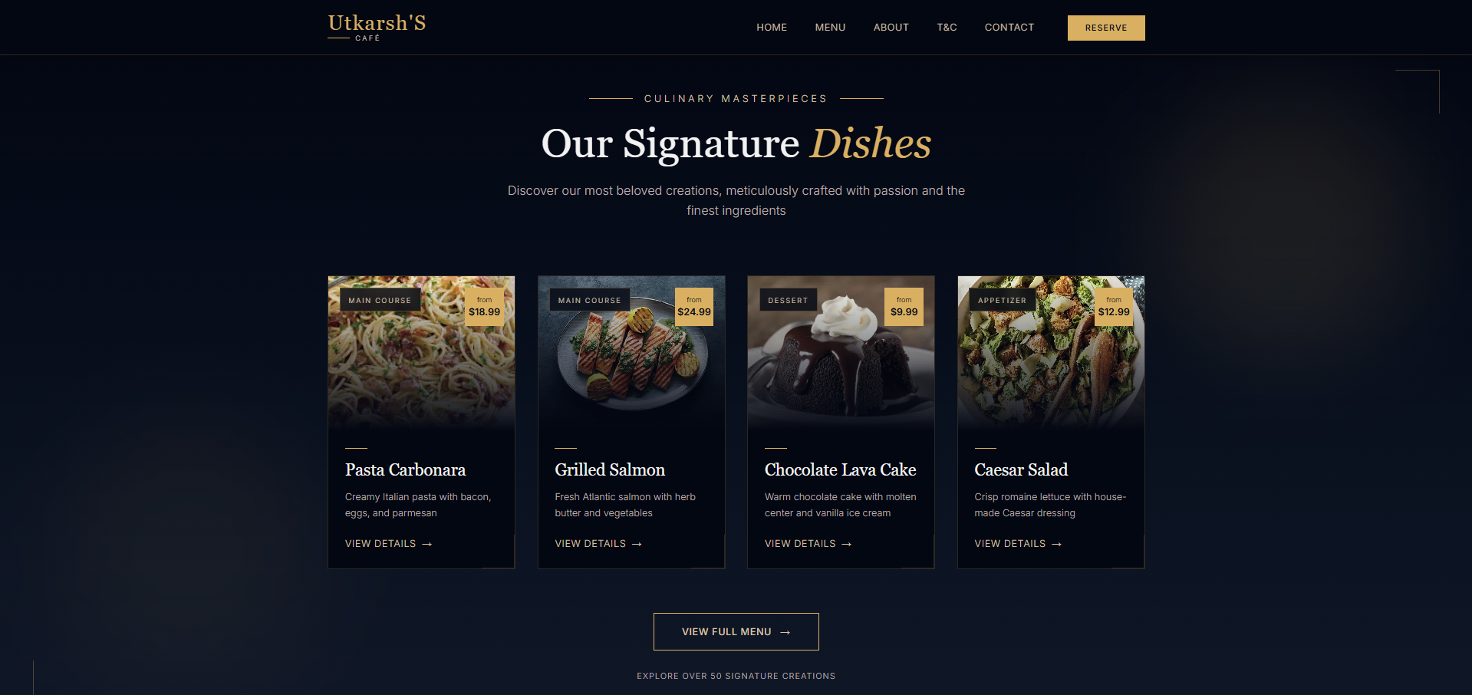The image size is (1472, 695).
Task: Open the Pasta Carbonara photo
Action: [421, 353]
